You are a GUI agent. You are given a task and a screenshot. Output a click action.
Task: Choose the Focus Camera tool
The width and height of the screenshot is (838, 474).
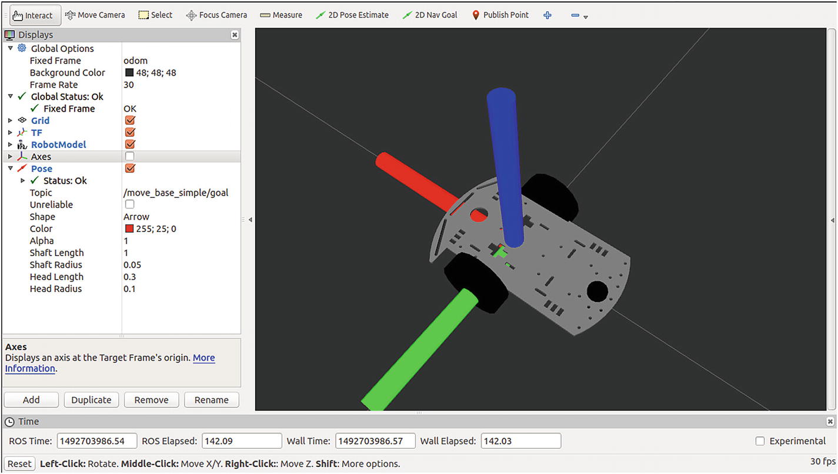(216, 15)
